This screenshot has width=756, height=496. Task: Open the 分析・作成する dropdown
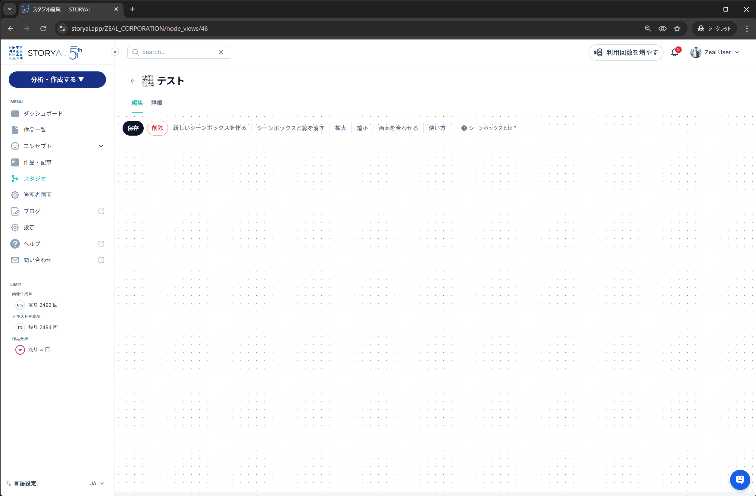[57, 80]
